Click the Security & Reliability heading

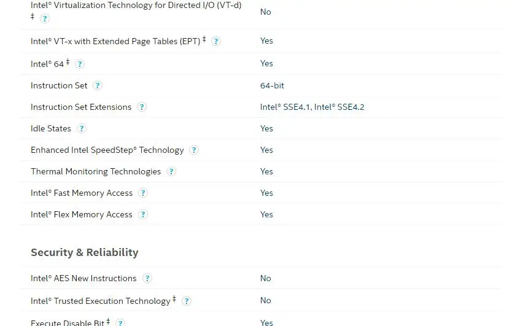tap(84, 252)
